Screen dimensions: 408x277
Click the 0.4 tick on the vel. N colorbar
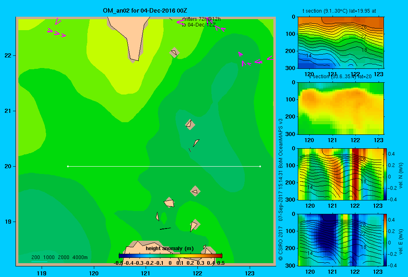point(391,154)
